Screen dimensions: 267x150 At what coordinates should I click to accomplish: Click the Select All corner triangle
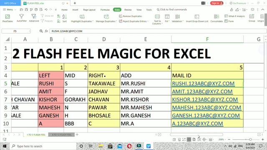[8, 39]
